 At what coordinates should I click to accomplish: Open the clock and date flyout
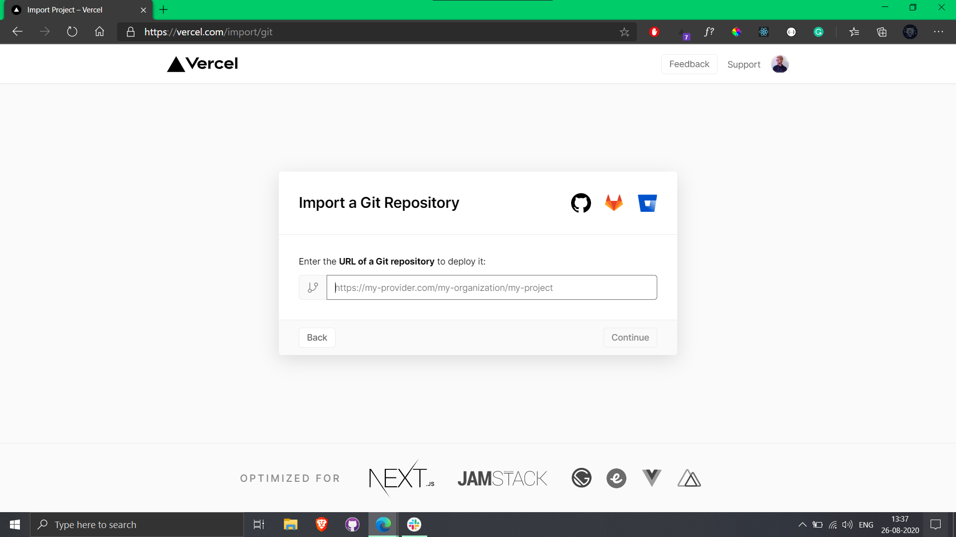click(x=900, y=525)
